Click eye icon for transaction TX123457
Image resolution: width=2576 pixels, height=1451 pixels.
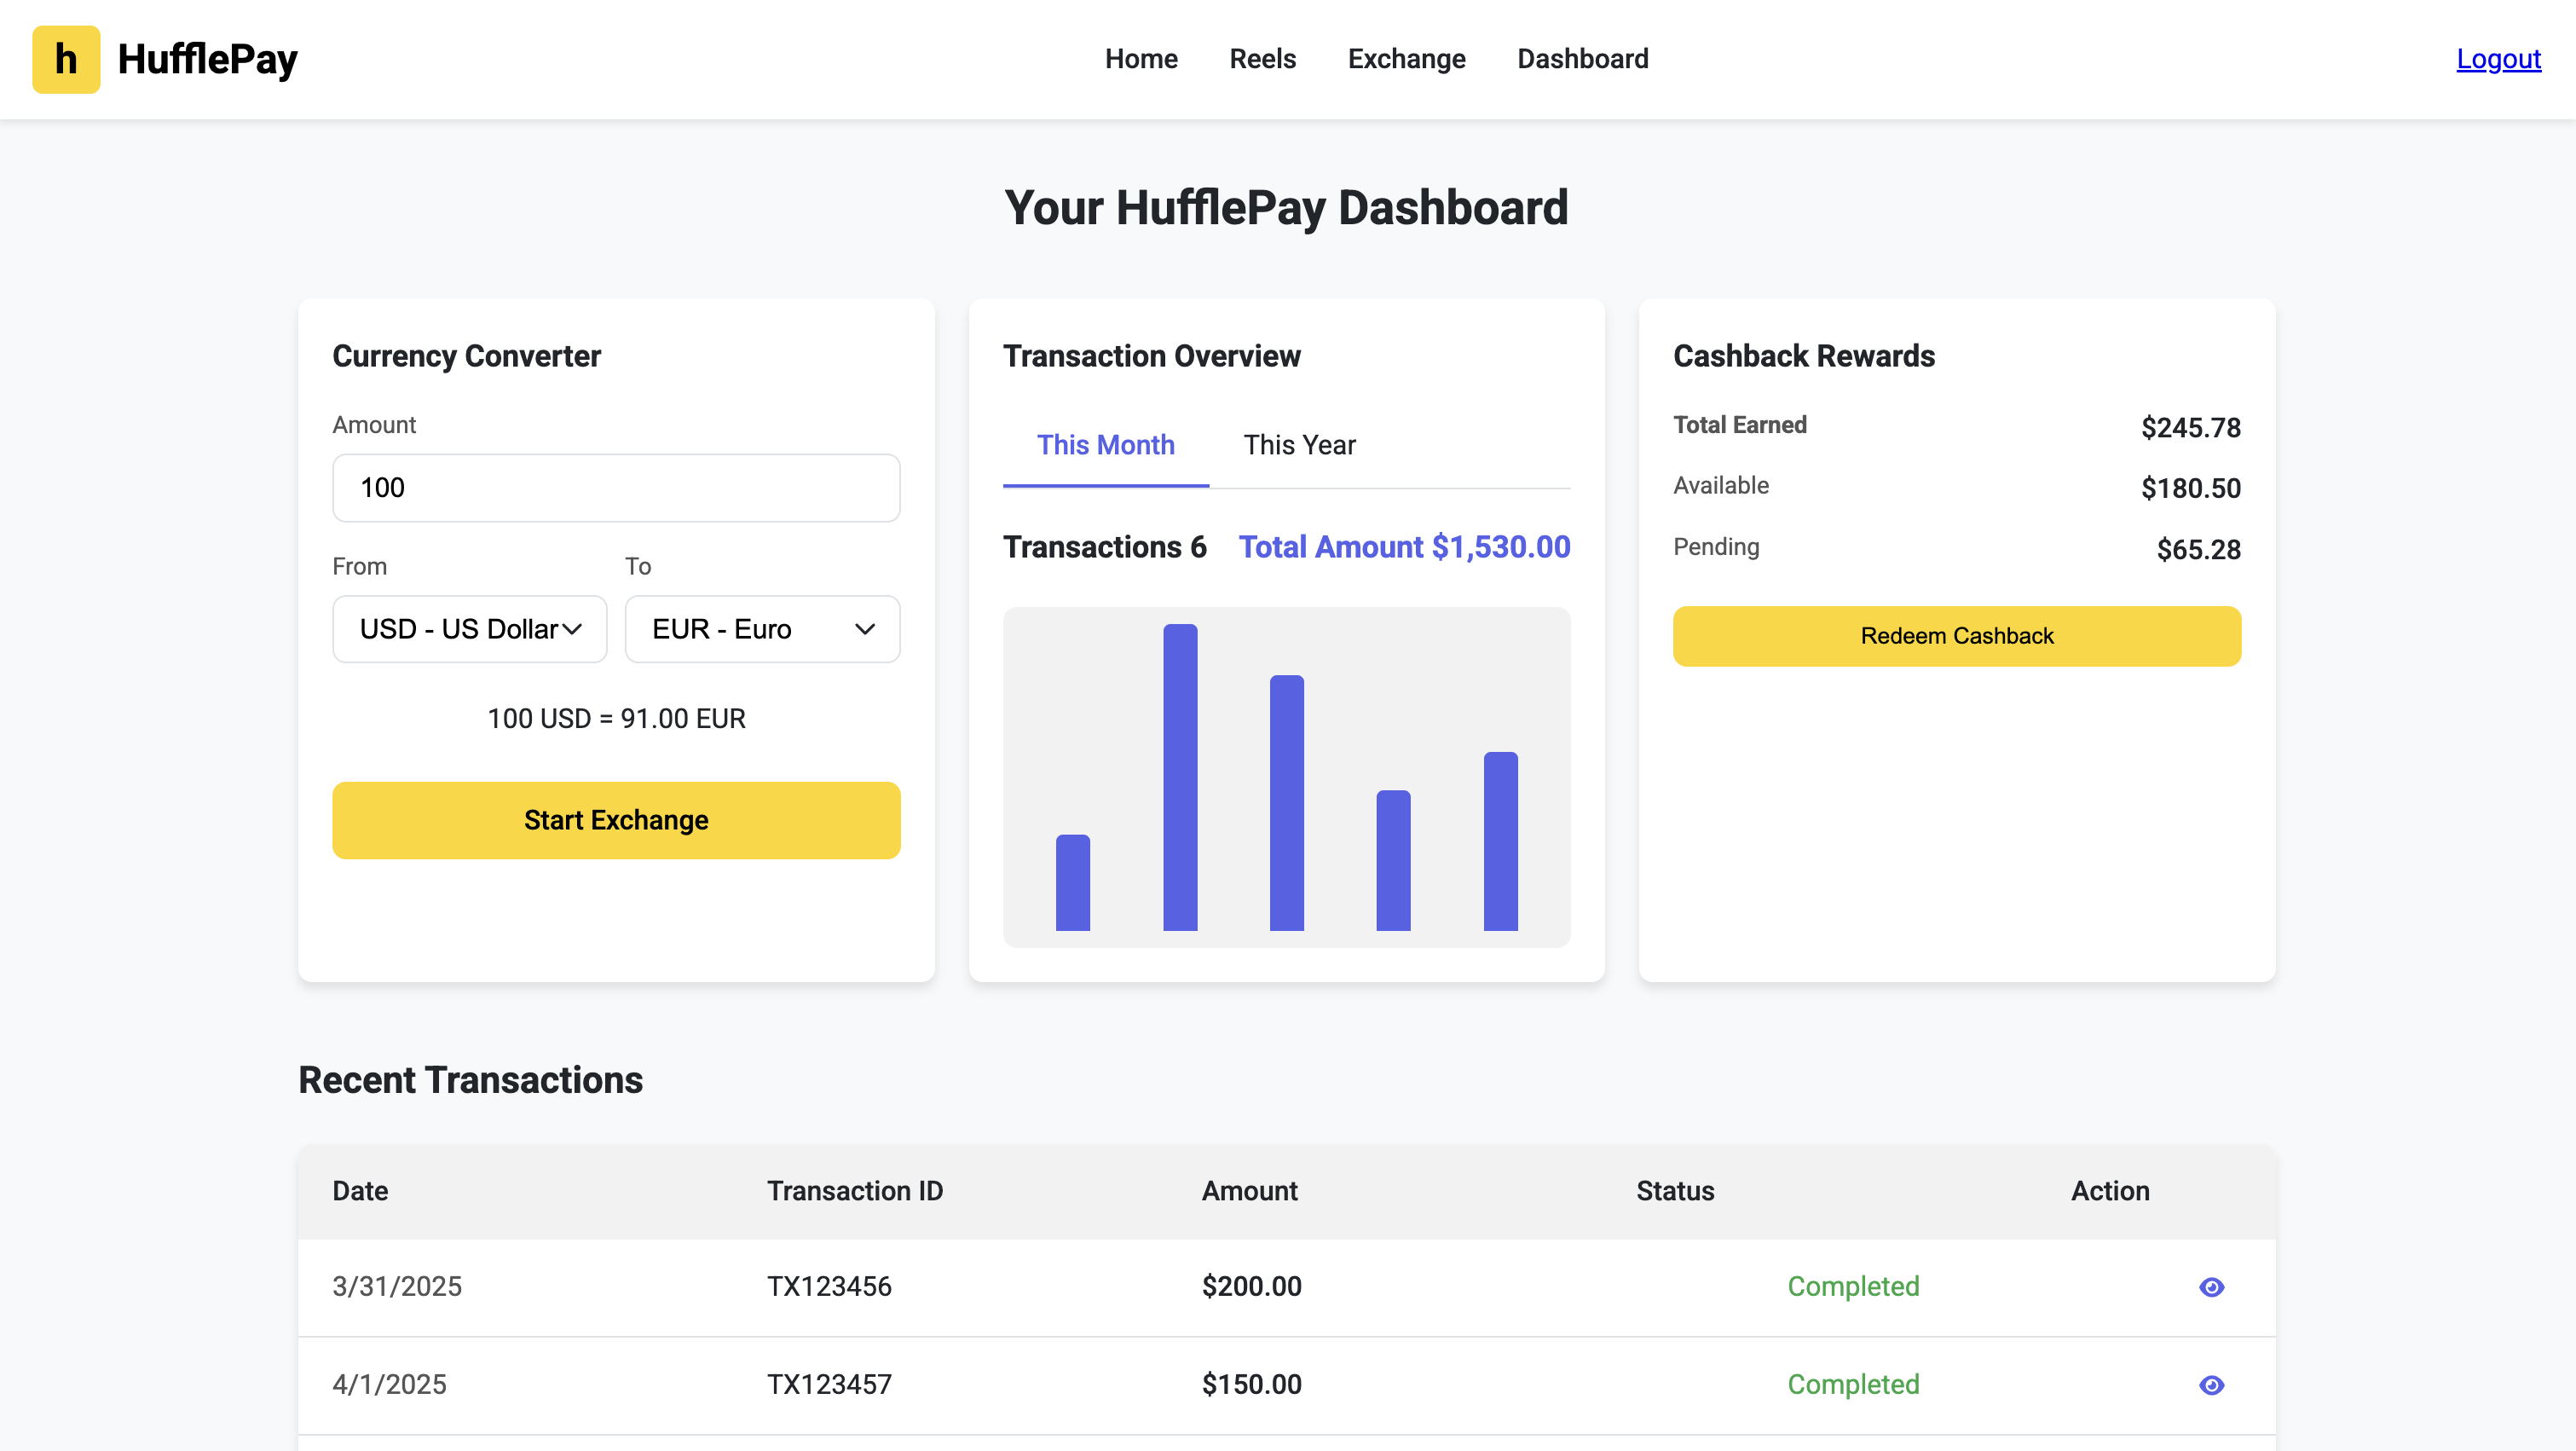coord(2211,1384)
